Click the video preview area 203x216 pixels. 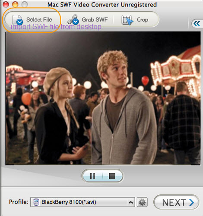pos(103,98)
